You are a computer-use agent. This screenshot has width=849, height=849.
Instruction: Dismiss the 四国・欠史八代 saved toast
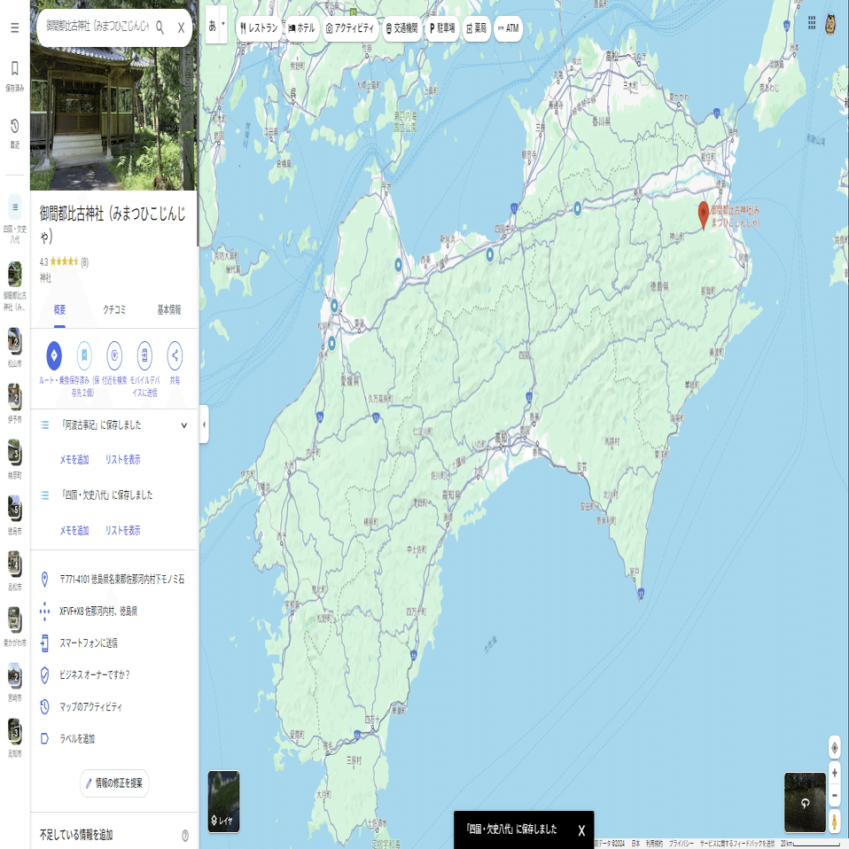tap(581, 830)
